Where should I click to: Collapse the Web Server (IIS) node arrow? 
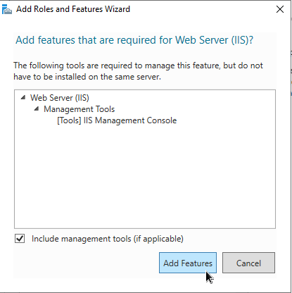(23, 97)
